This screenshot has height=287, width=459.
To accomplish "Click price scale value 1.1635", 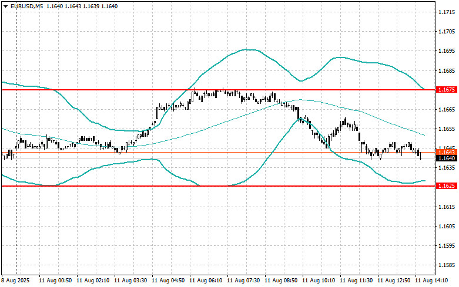I will point(447,168).
